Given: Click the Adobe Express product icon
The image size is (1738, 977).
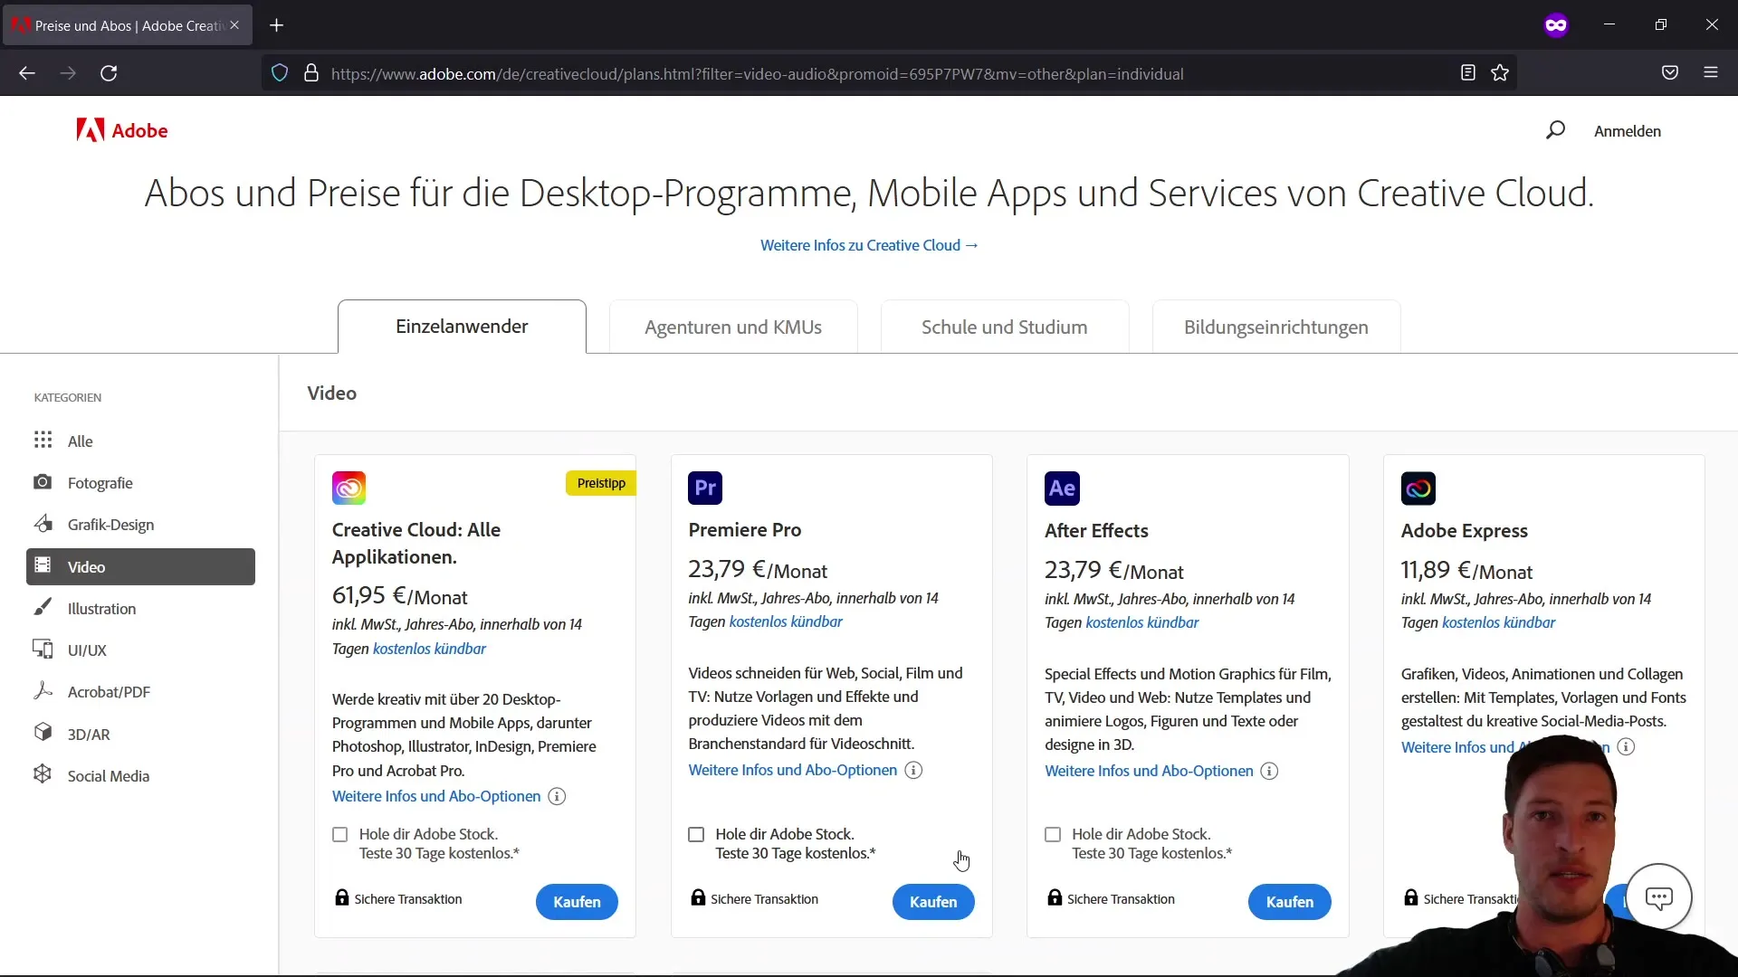Looking at the screenshot, I should pos(1418,488).
